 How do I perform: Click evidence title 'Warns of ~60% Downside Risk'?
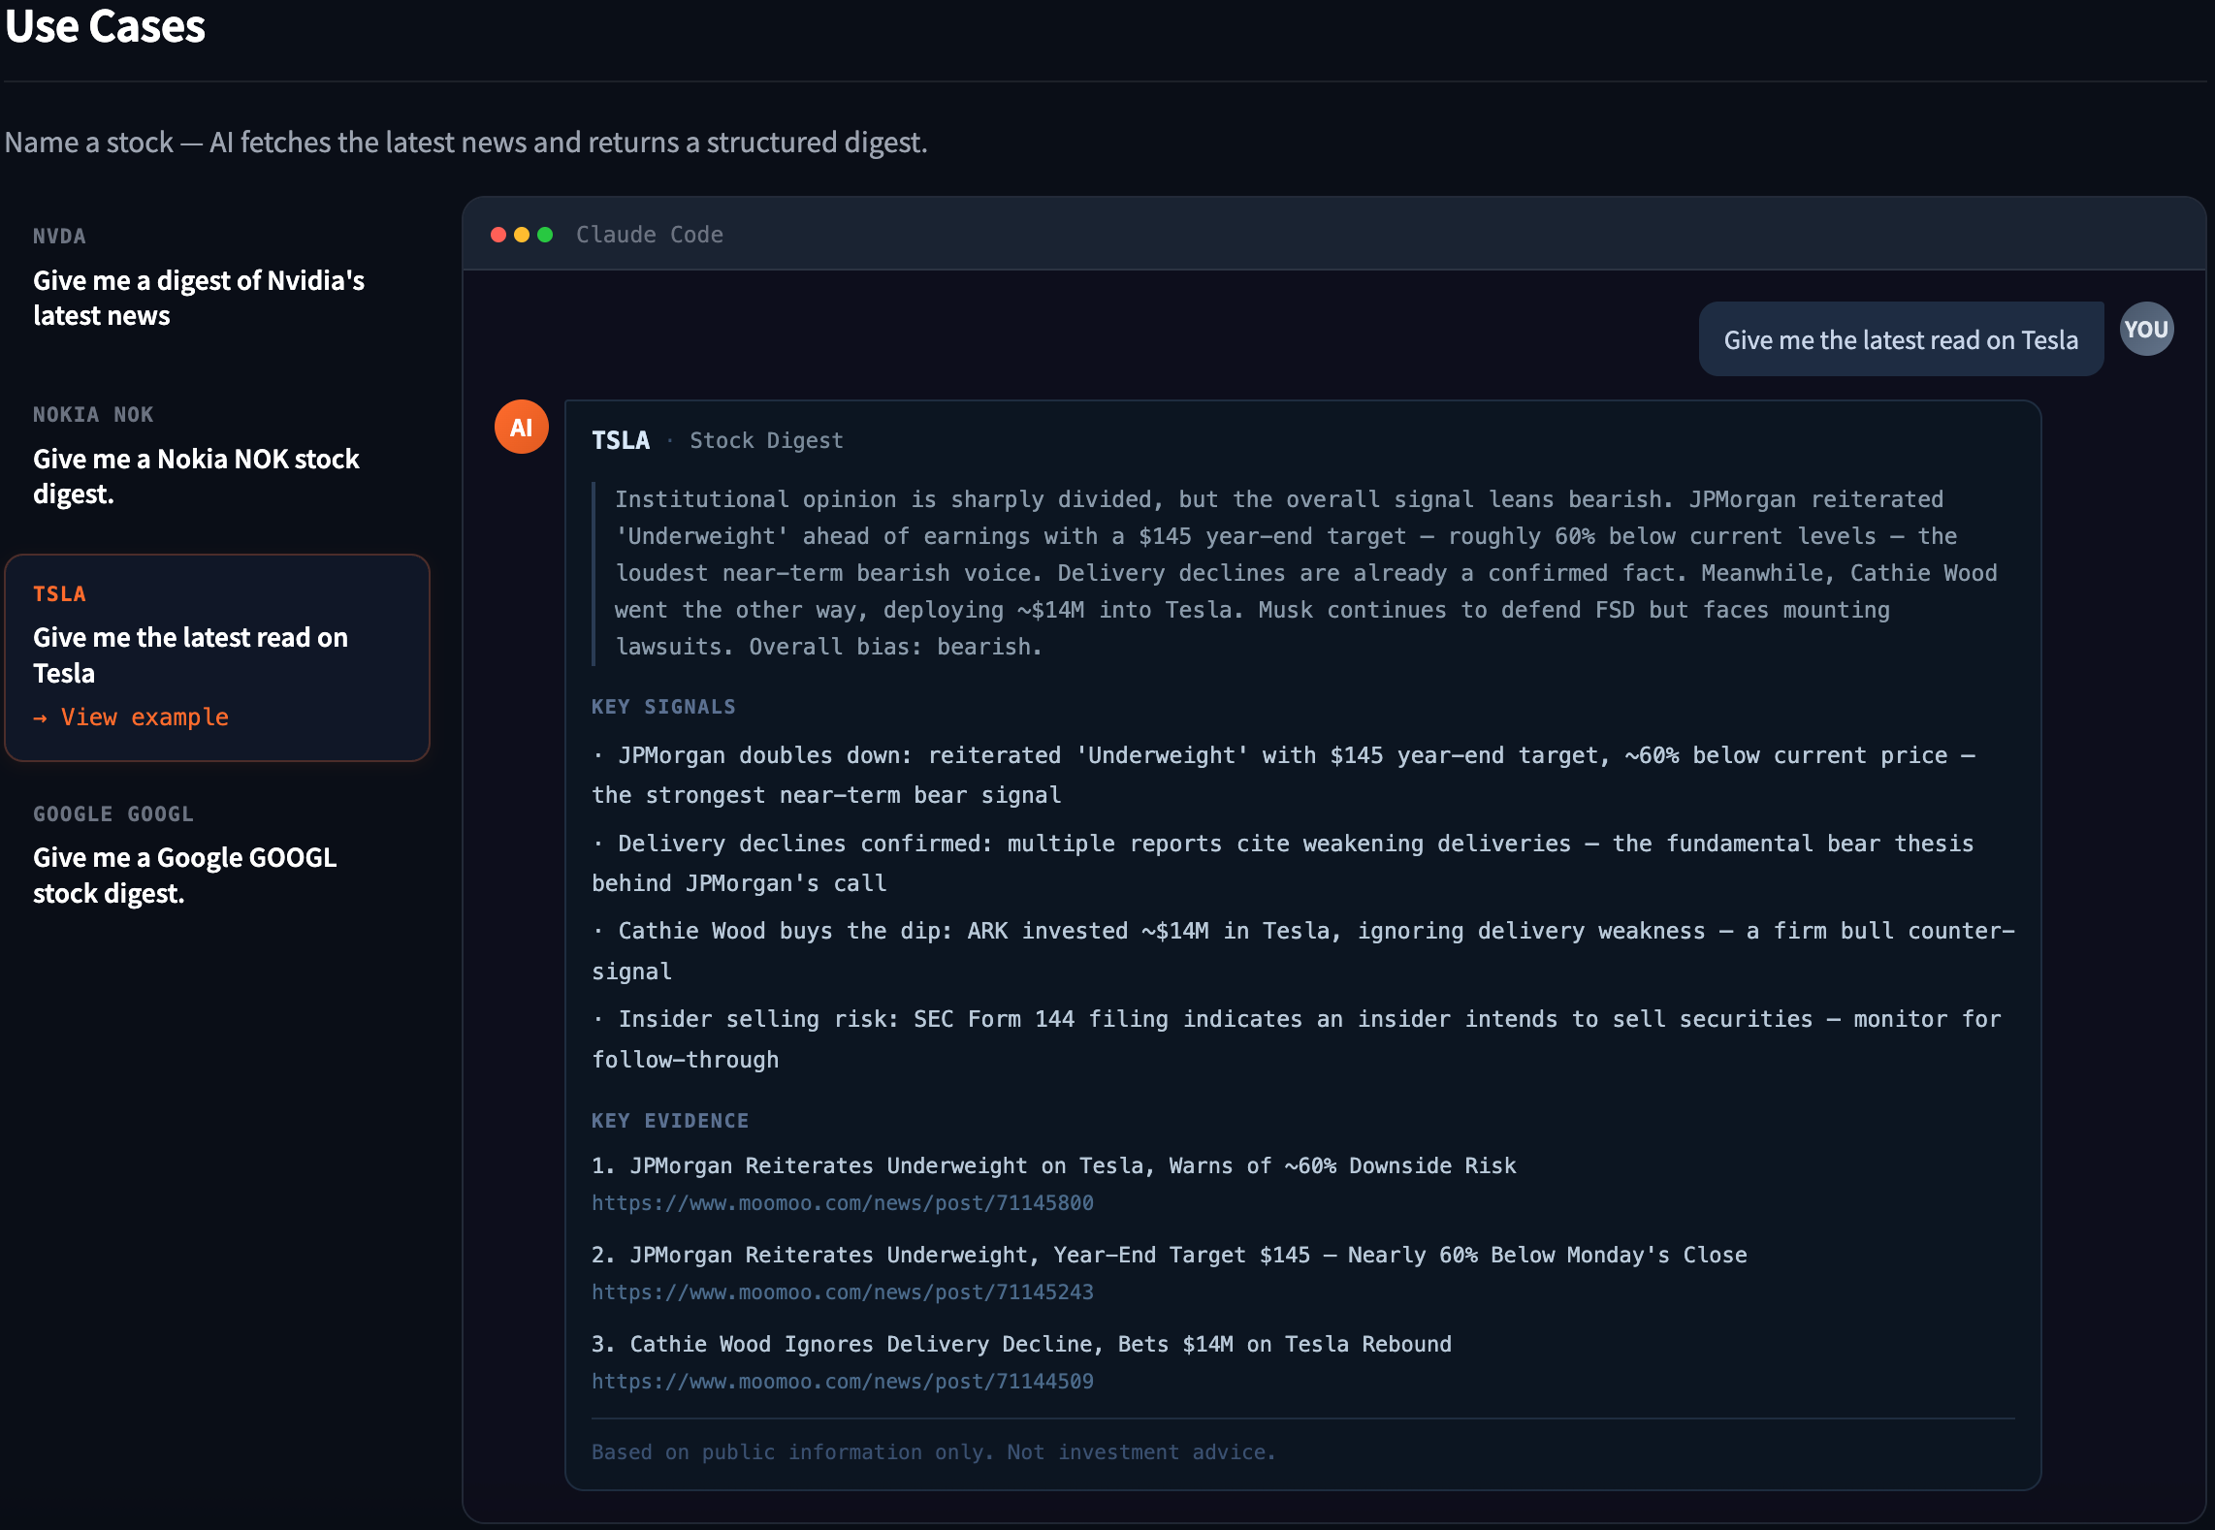click(1054, 1165)
